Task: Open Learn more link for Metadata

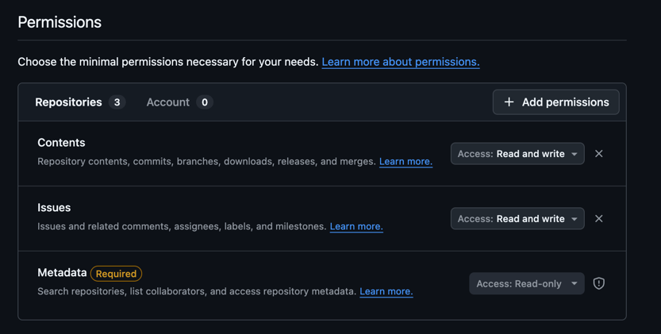Action: (x=386, y=291)
